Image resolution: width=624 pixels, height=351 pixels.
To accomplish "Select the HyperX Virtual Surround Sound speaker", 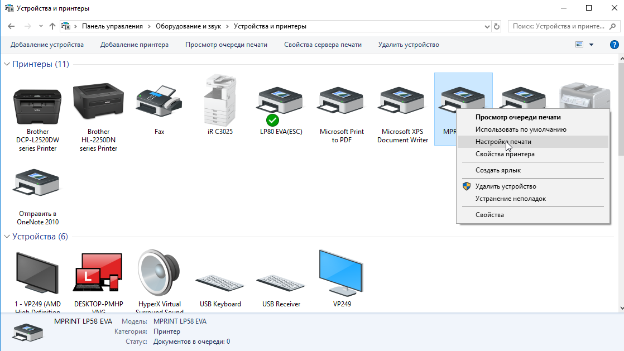I will 159,273.
